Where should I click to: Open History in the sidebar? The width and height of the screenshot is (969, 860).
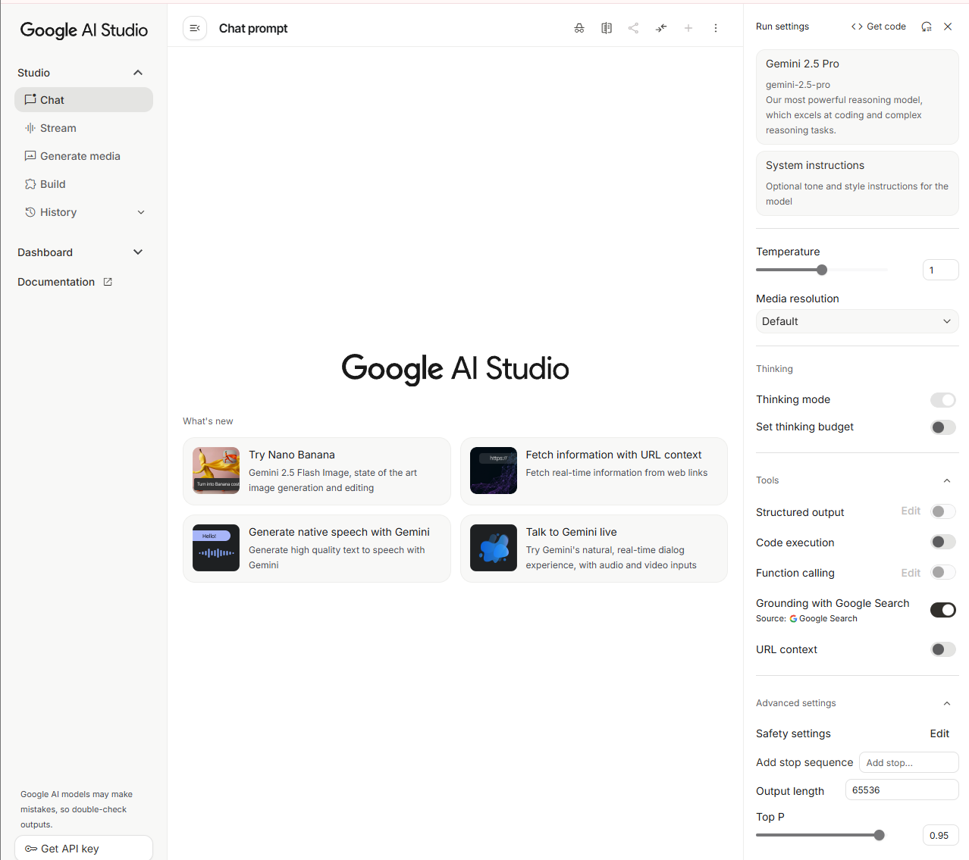83,212
